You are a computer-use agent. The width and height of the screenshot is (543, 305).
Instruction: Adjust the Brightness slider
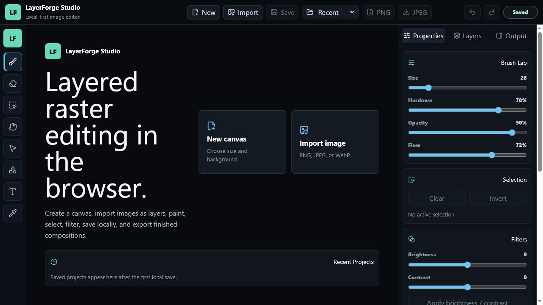tap(467, 265)
